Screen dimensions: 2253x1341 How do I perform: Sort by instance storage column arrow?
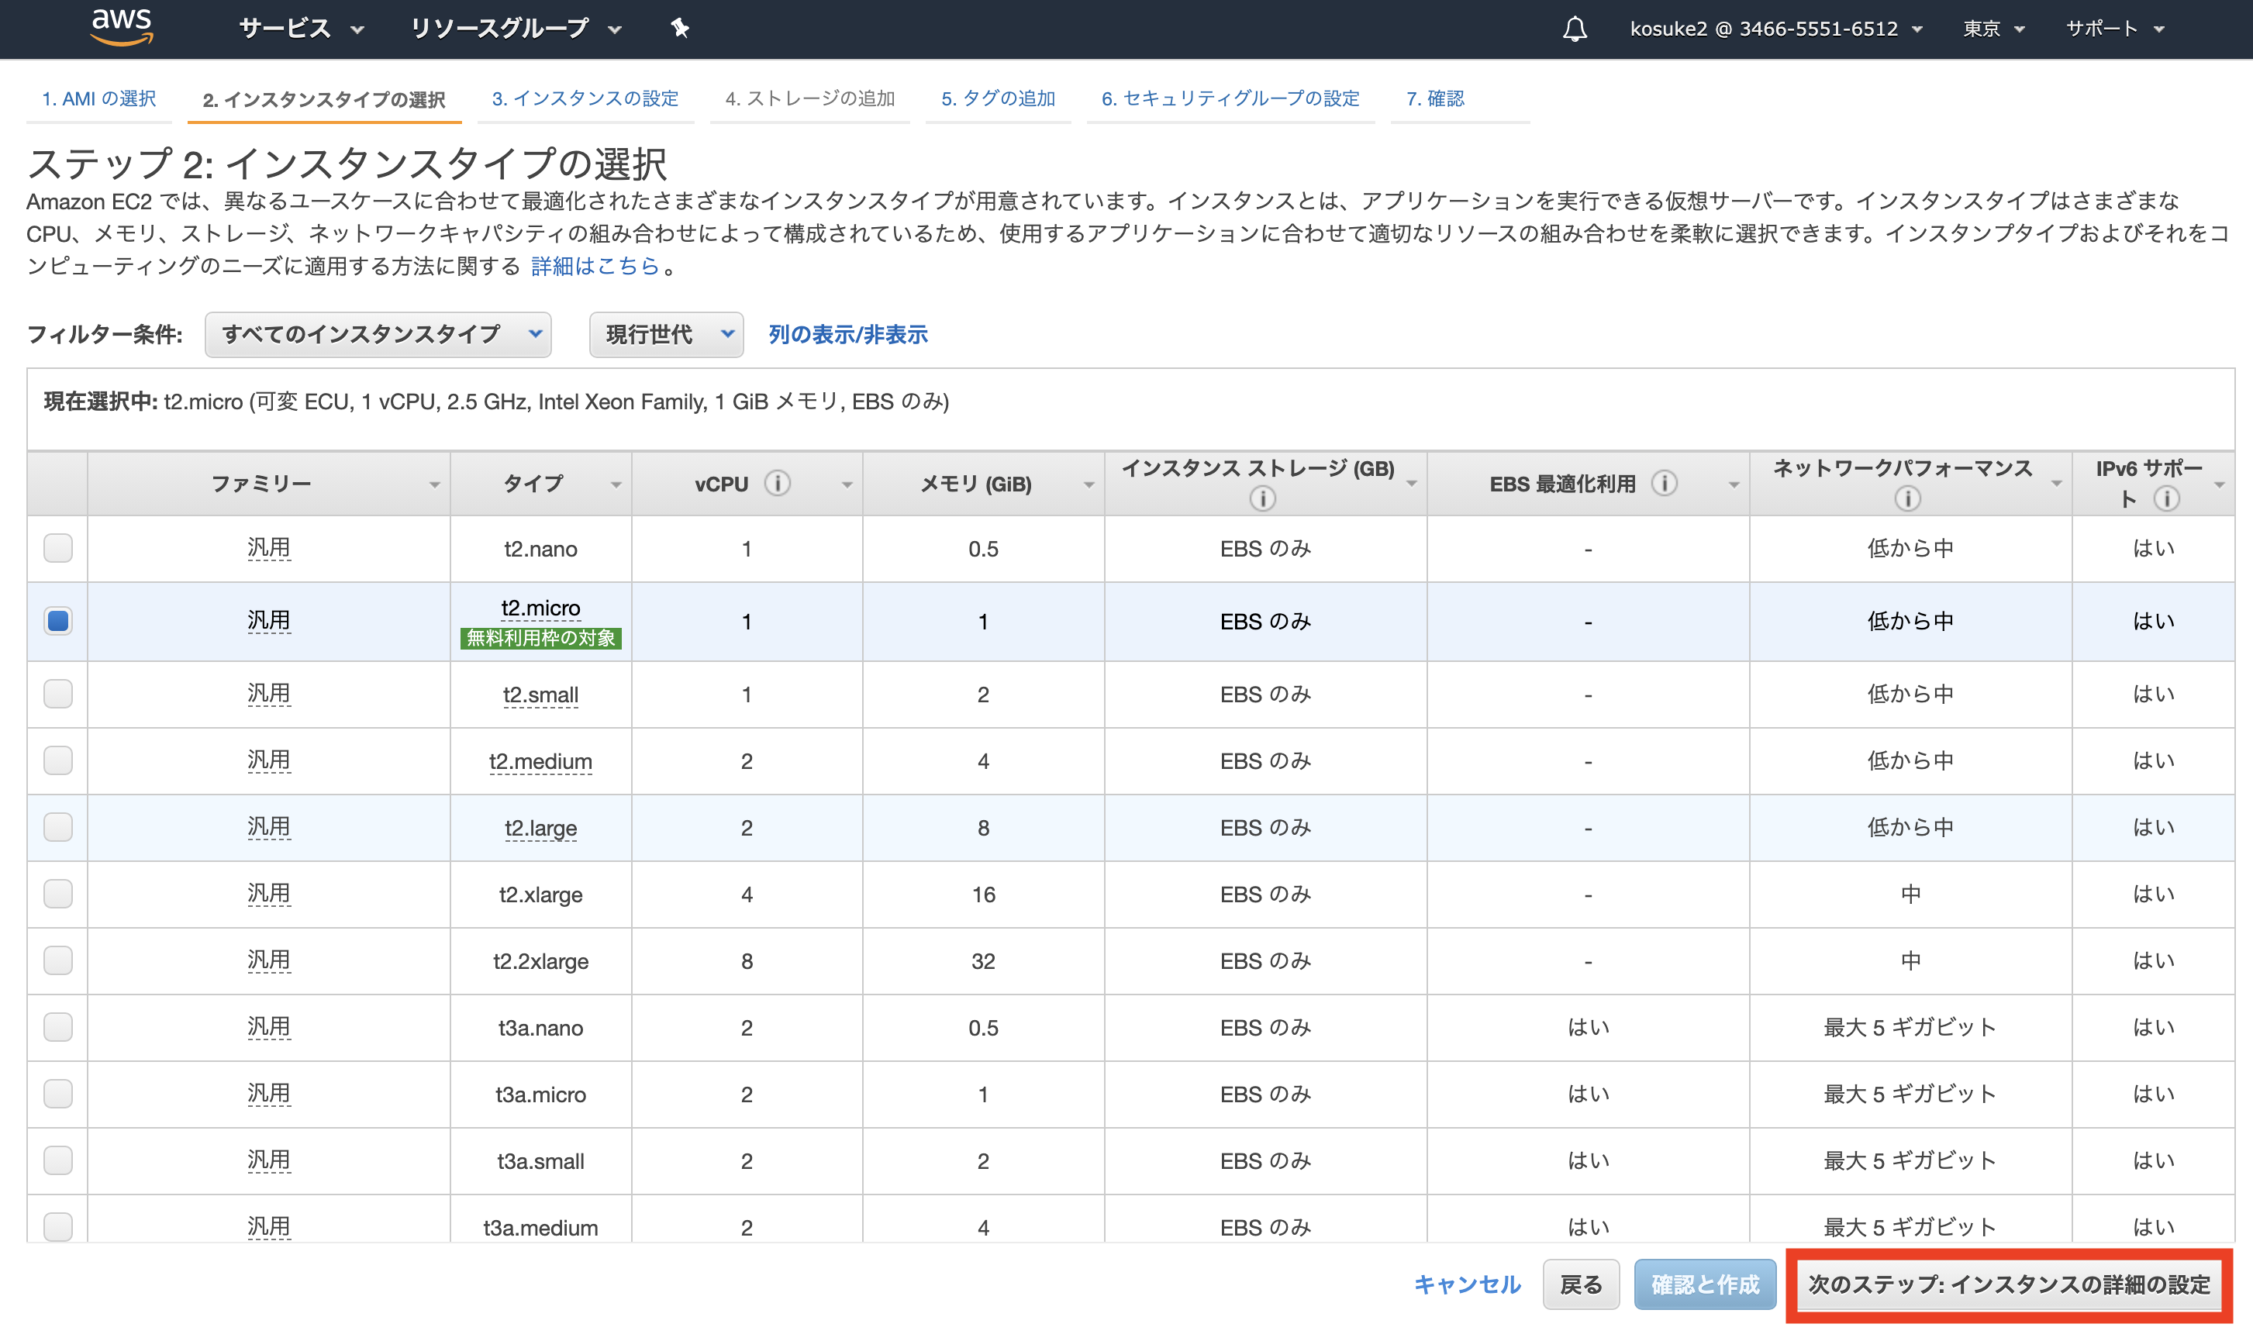[1412, 484]
